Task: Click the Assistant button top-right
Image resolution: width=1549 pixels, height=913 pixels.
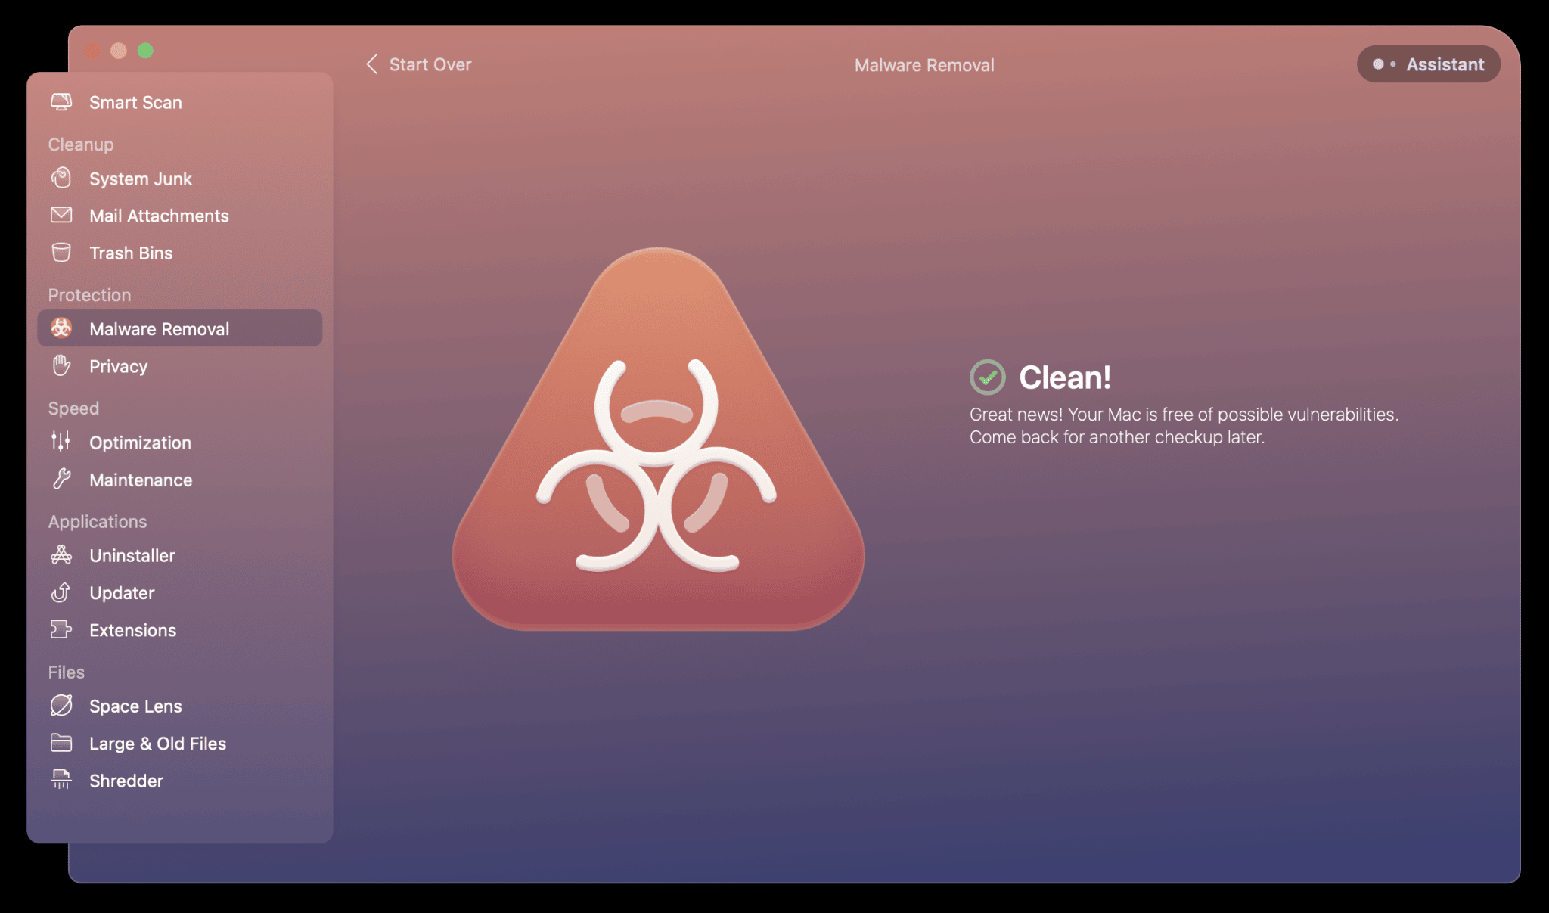Action: (x=1427, y=63)
